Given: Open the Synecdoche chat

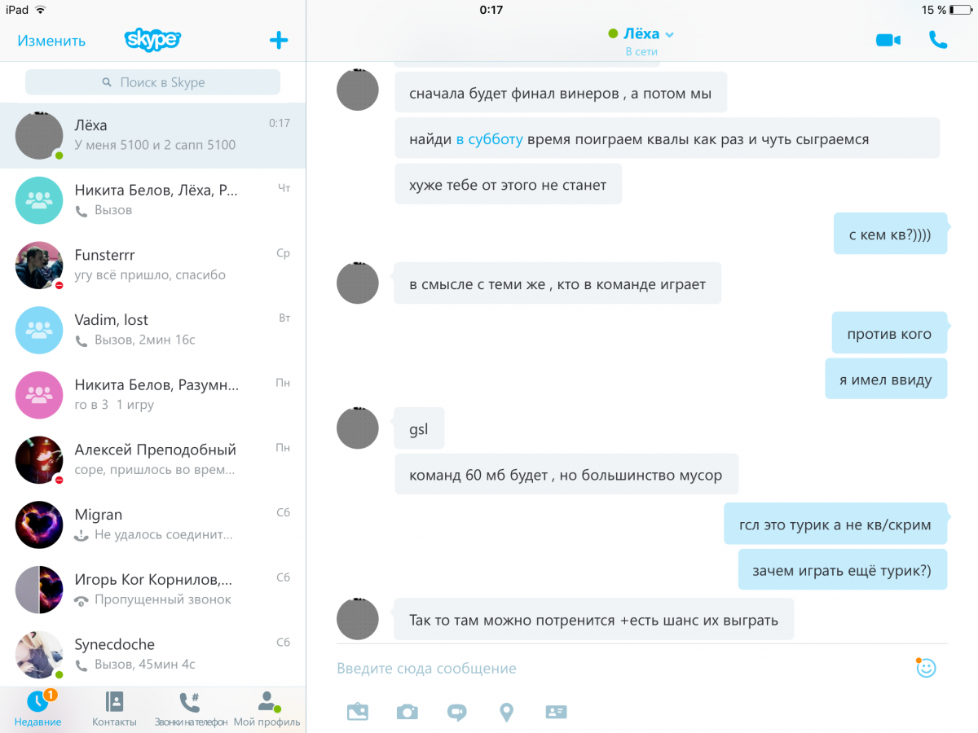Looking at the screenshot, I should coord(152,655).
